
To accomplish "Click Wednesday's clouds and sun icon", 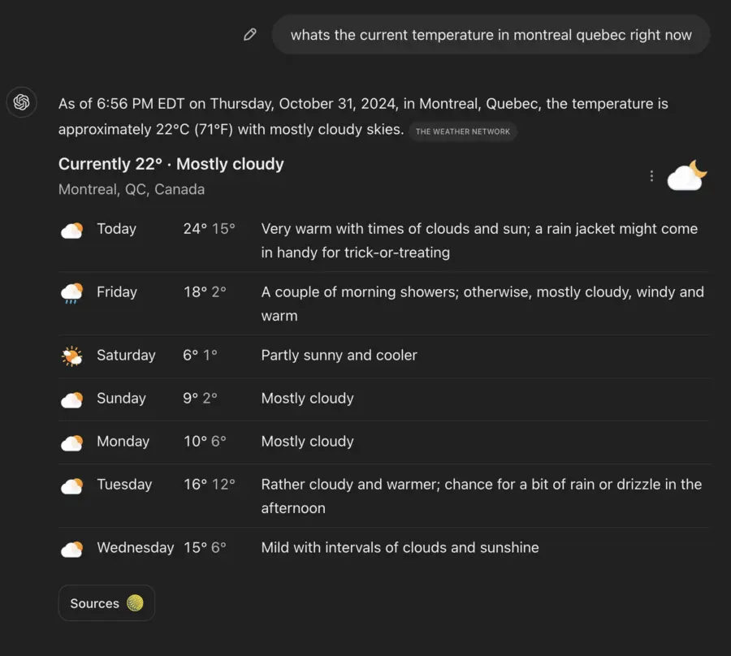I will click(71, 548).
